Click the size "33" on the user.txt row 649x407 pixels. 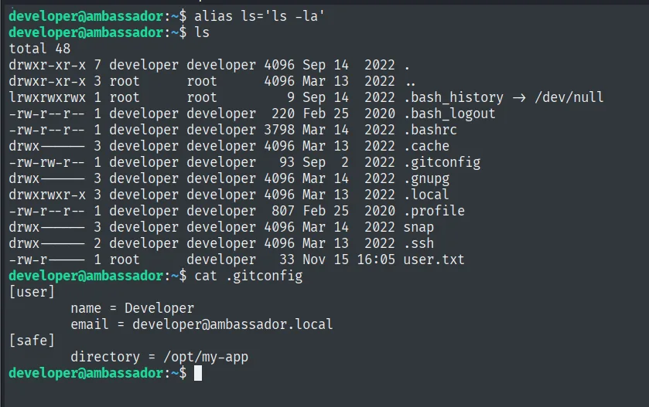[287, 259]
